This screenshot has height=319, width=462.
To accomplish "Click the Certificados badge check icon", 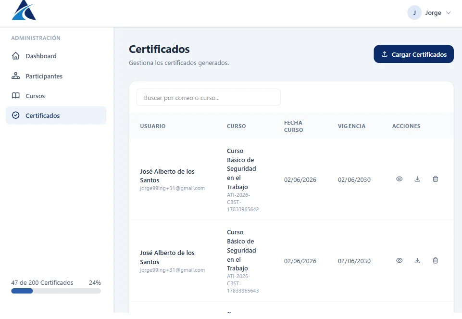I will coord(15,115).
